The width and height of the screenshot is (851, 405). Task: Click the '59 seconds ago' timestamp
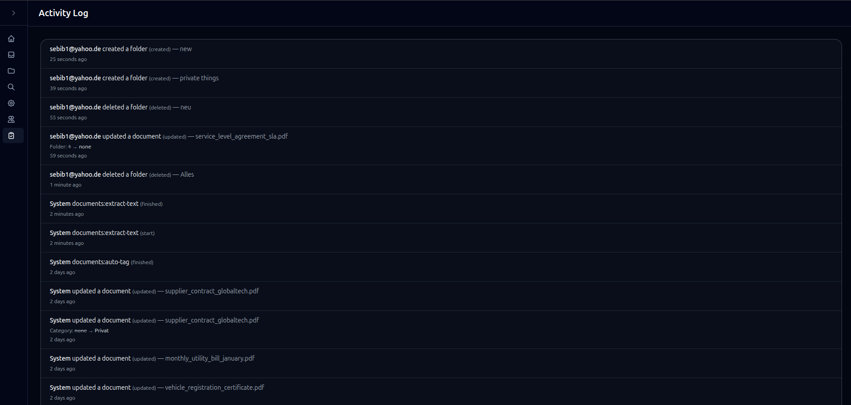click(68, 156)
